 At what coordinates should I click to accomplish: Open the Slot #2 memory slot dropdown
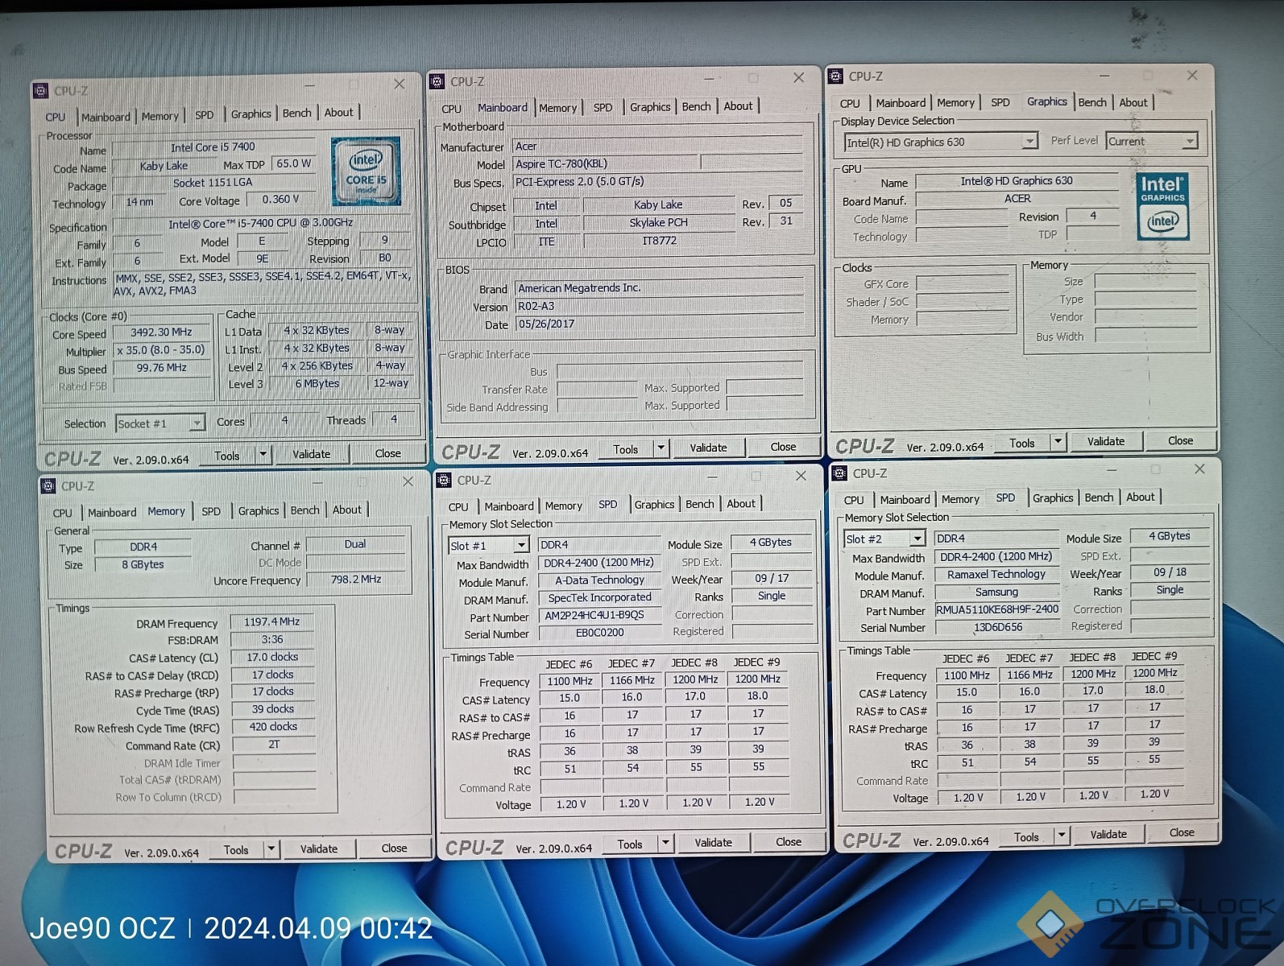[917, 539]
